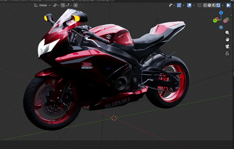The width and height of the screenshot is (234, 149).
Task: Switch to Wireframe viewport shading
Action: (205, 5)
